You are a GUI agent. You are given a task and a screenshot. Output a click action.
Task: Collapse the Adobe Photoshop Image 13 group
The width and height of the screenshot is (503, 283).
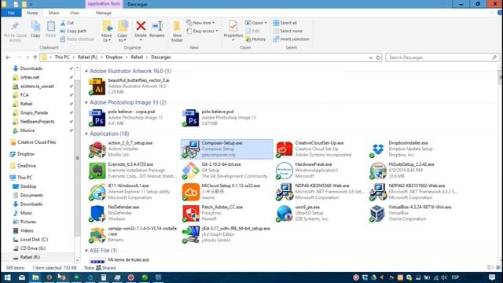[x=86, y=103]
